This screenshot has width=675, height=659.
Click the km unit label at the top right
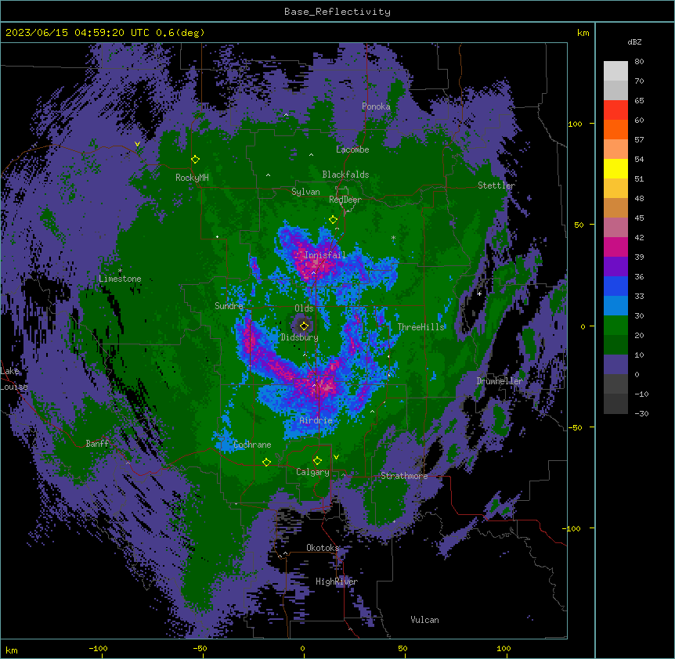tap(583, 33)
